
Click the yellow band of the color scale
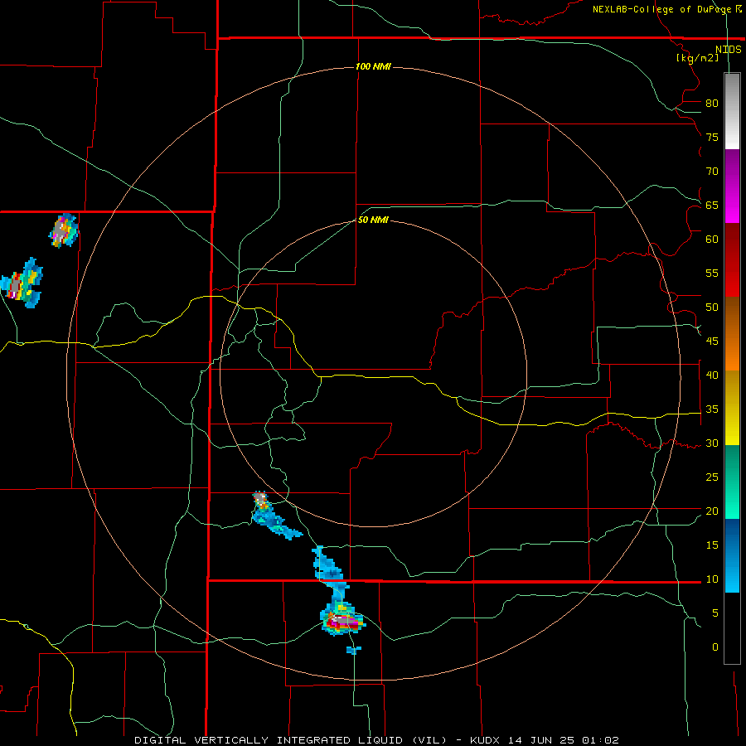732,408
